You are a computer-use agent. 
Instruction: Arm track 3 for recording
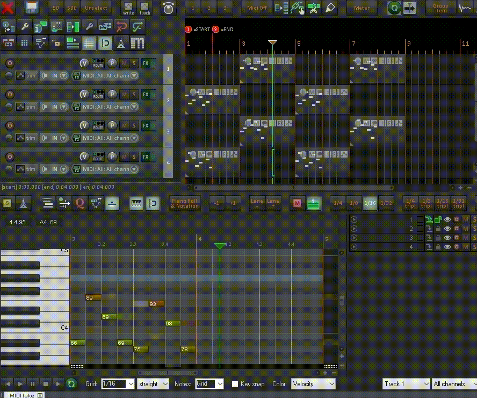9,126
